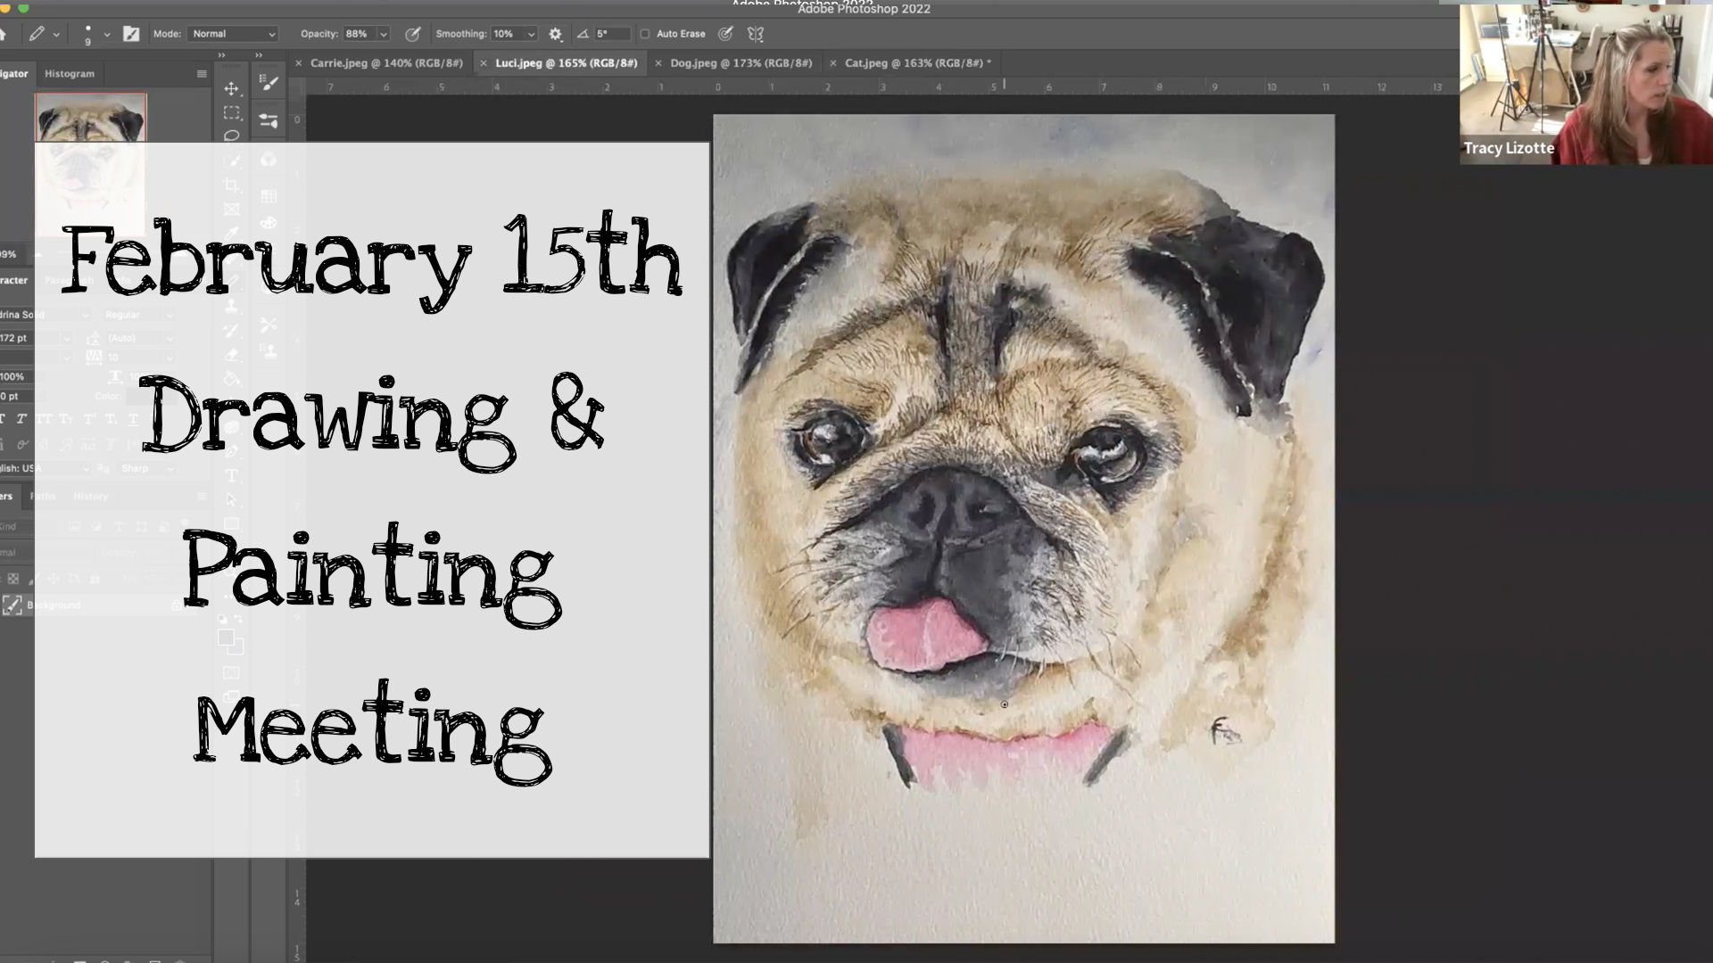Close the Luci.jpeg tab

tap(484, 63)
